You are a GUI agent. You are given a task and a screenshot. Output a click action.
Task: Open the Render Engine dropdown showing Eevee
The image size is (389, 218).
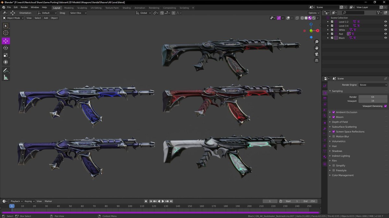(373, 85)
